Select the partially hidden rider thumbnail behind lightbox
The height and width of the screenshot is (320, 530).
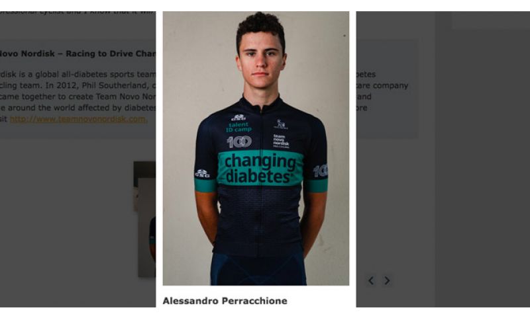point(144,220)
